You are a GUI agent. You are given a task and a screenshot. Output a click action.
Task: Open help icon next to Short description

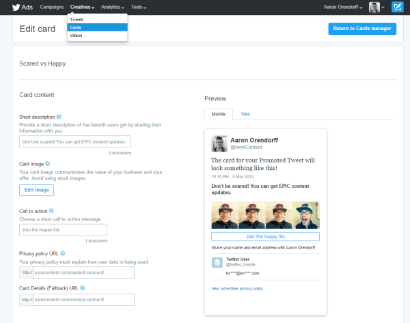pos(59,117)
